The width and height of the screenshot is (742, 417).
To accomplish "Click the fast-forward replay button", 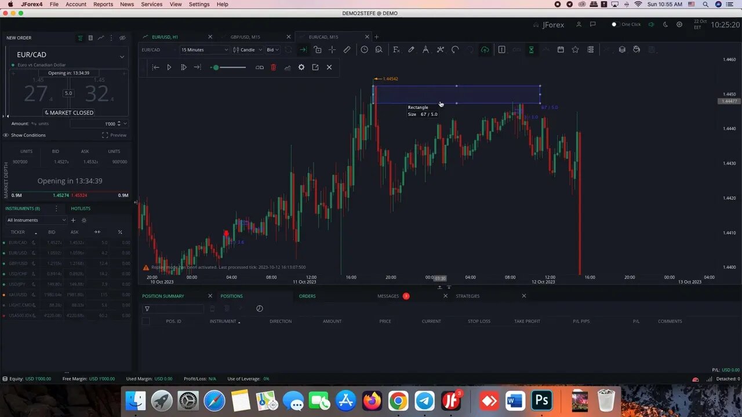I will point(183,67).
